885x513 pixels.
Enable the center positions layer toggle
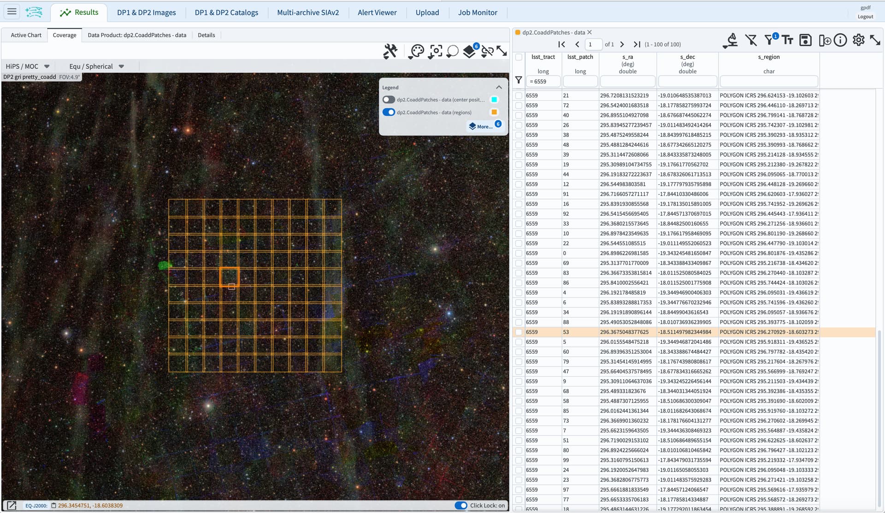[389, 100]
